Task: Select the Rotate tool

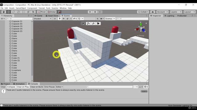Action: pos(14,12)
